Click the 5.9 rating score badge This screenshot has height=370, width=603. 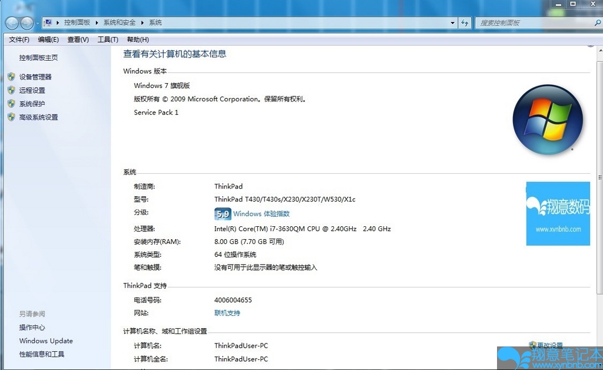(223, 214)
